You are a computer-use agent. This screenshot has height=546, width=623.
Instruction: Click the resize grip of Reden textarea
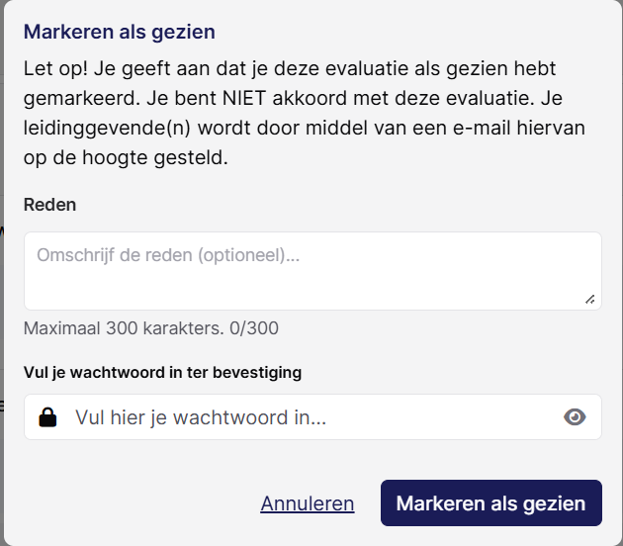590,300
